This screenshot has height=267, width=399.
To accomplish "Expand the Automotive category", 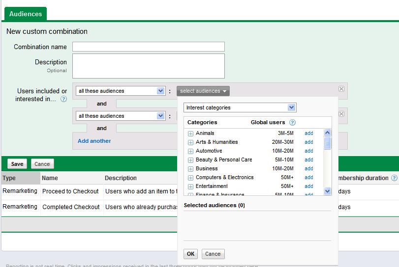I will coord(190,151).
